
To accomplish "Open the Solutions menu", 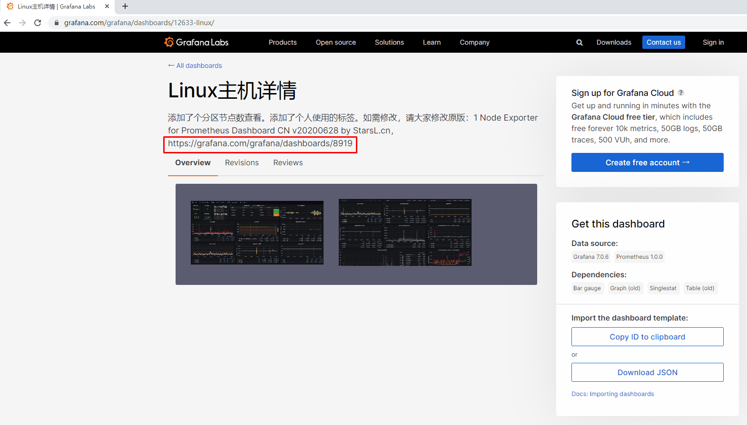I will tap(389, 42).
